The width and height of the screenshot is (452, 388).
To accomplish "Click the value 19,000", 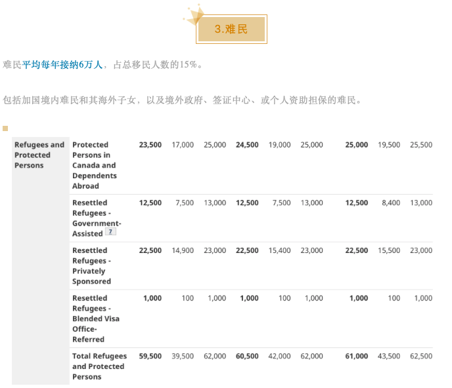I will click(280, 145).
